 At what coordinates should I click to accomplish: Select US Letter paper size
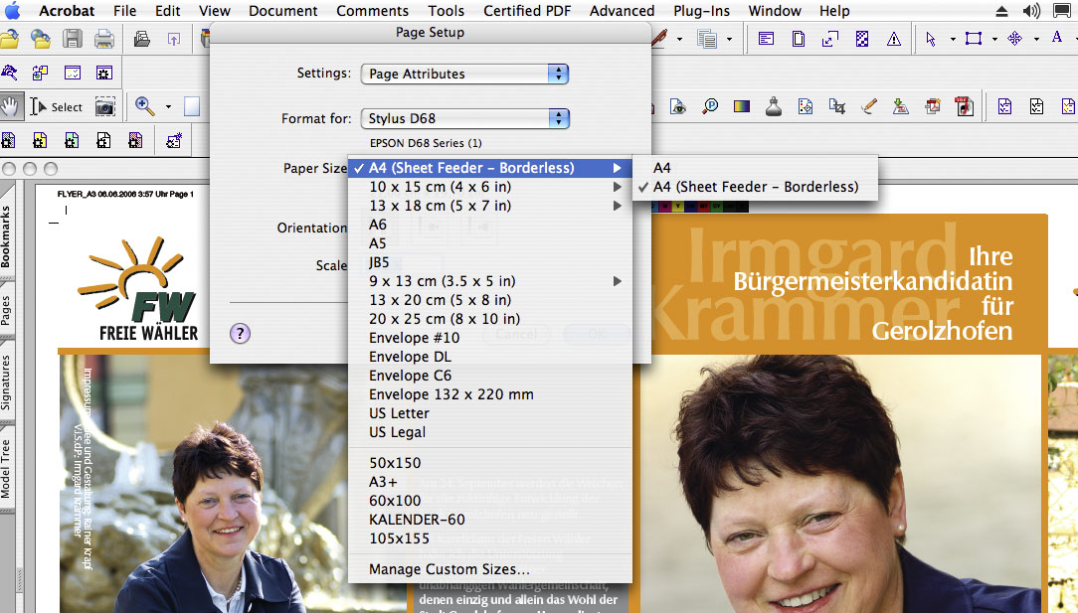pyautogui.click(x=400, y=413)
